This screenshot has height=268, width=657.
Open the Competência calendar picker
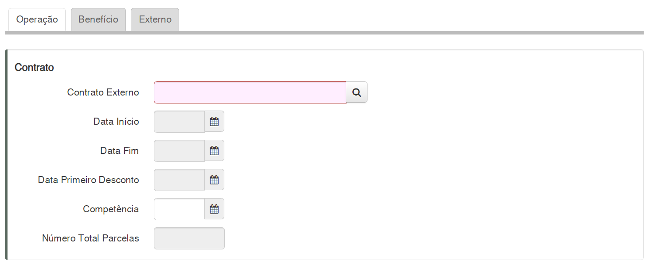(214, 209)
